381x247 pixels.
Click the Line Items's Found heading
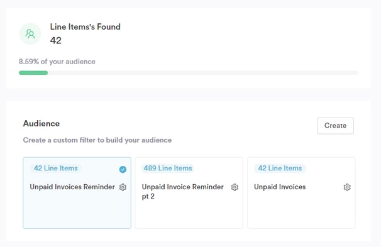click(86, 27)
